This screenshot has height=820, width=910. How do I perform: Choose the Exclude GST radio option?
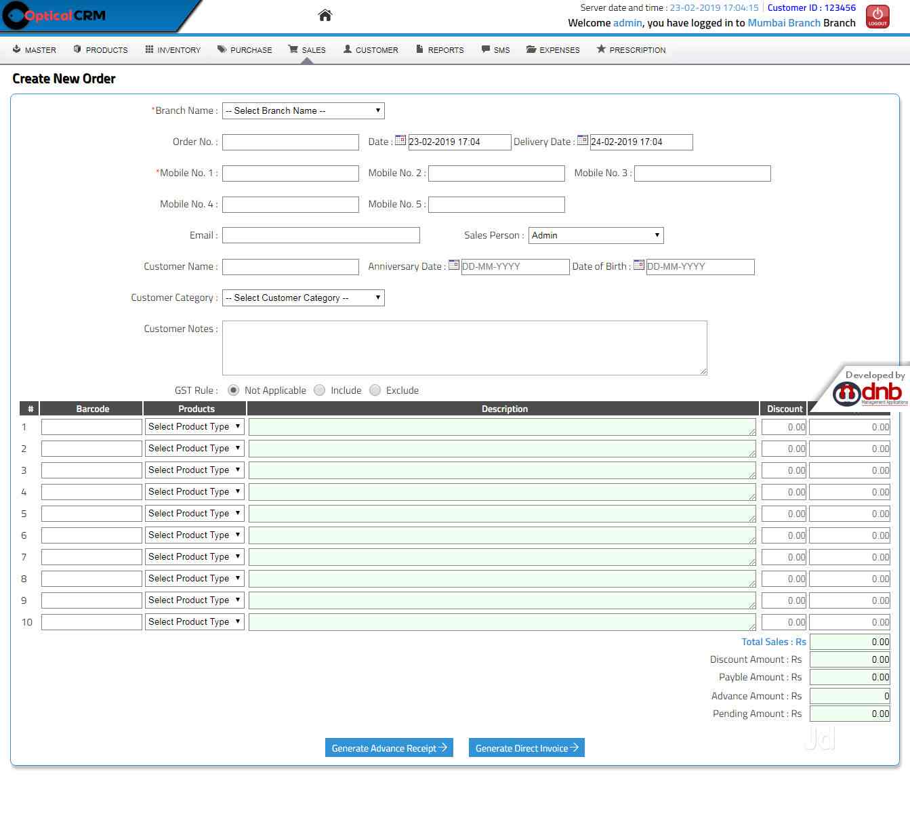[375, 390]
